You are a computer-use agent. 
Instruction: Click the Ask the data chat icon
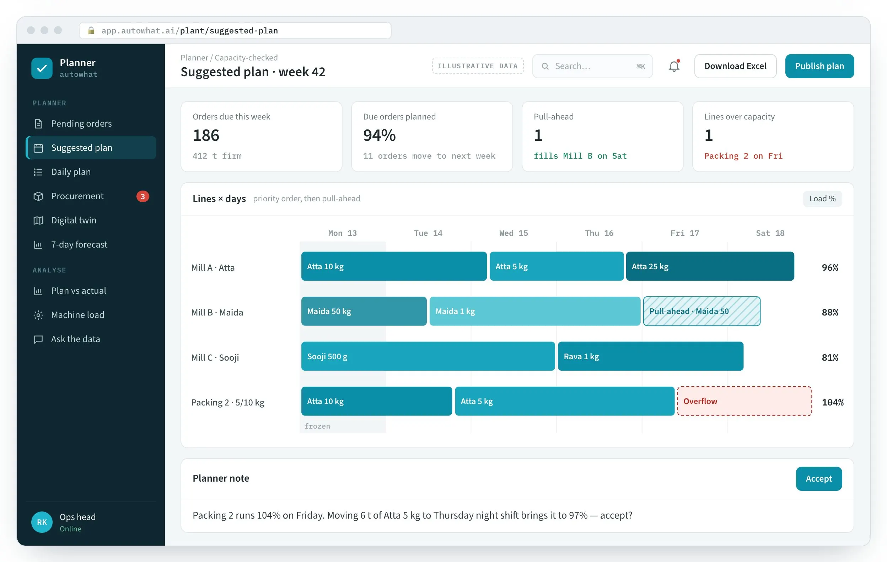[x=38, y=339]
